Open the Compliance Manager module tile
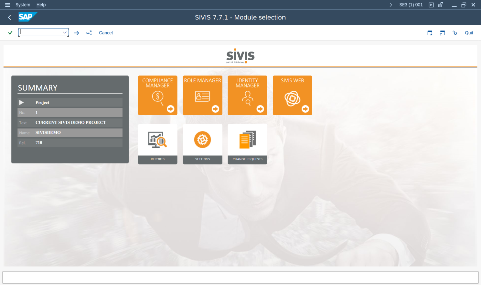481x285 pixels. (157, 95)
